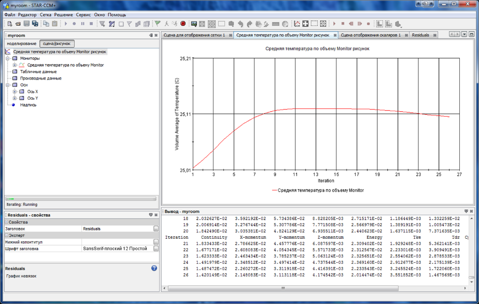
Task: Expand the 'Ось Y' tree node
Action: coord(15,98)
